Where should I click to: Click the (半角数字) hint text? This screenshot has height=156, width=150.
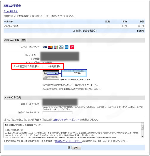(x=54, y=66)
